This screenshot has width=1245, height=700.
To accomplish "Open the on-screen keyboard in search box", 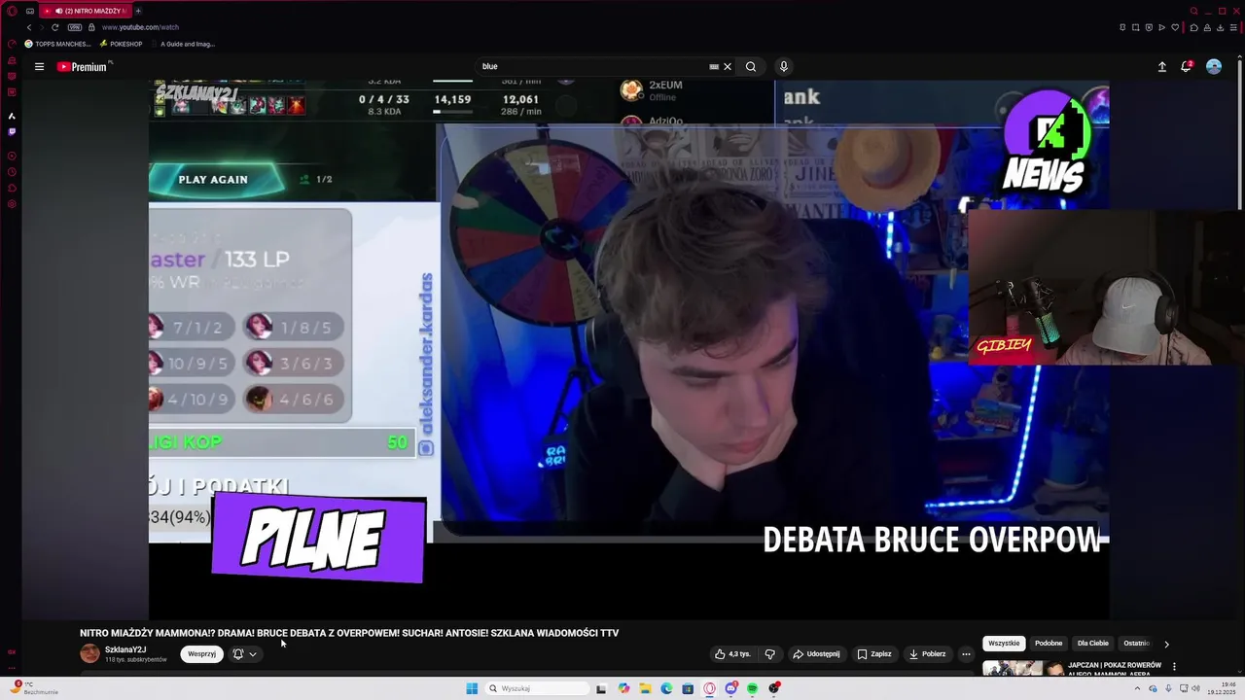I will (x=714, y=67).
